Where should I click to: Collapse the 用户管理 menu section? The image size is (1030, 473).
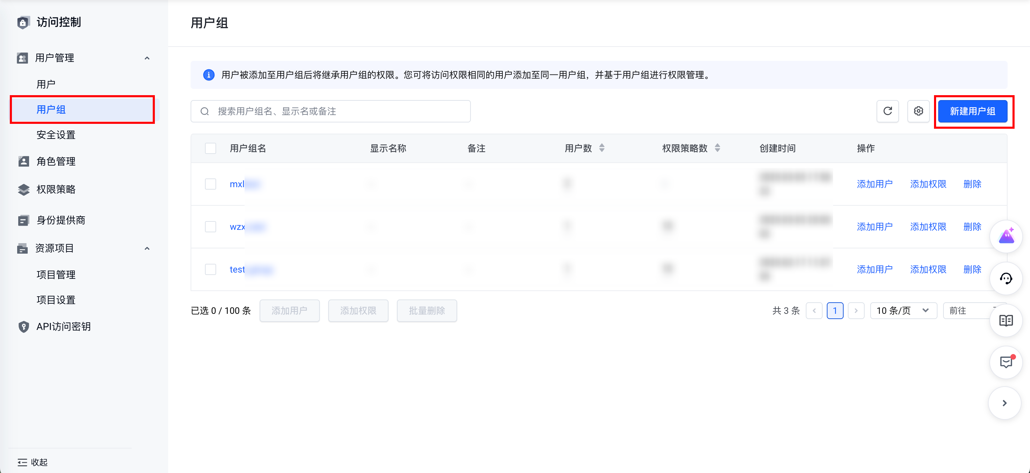point(147,58)
